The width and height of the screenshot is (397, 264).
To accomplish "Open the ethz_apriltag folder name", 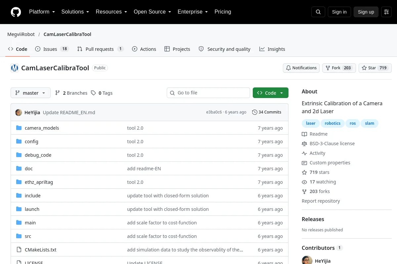I will pyautogui.click(x=39, y=182).
